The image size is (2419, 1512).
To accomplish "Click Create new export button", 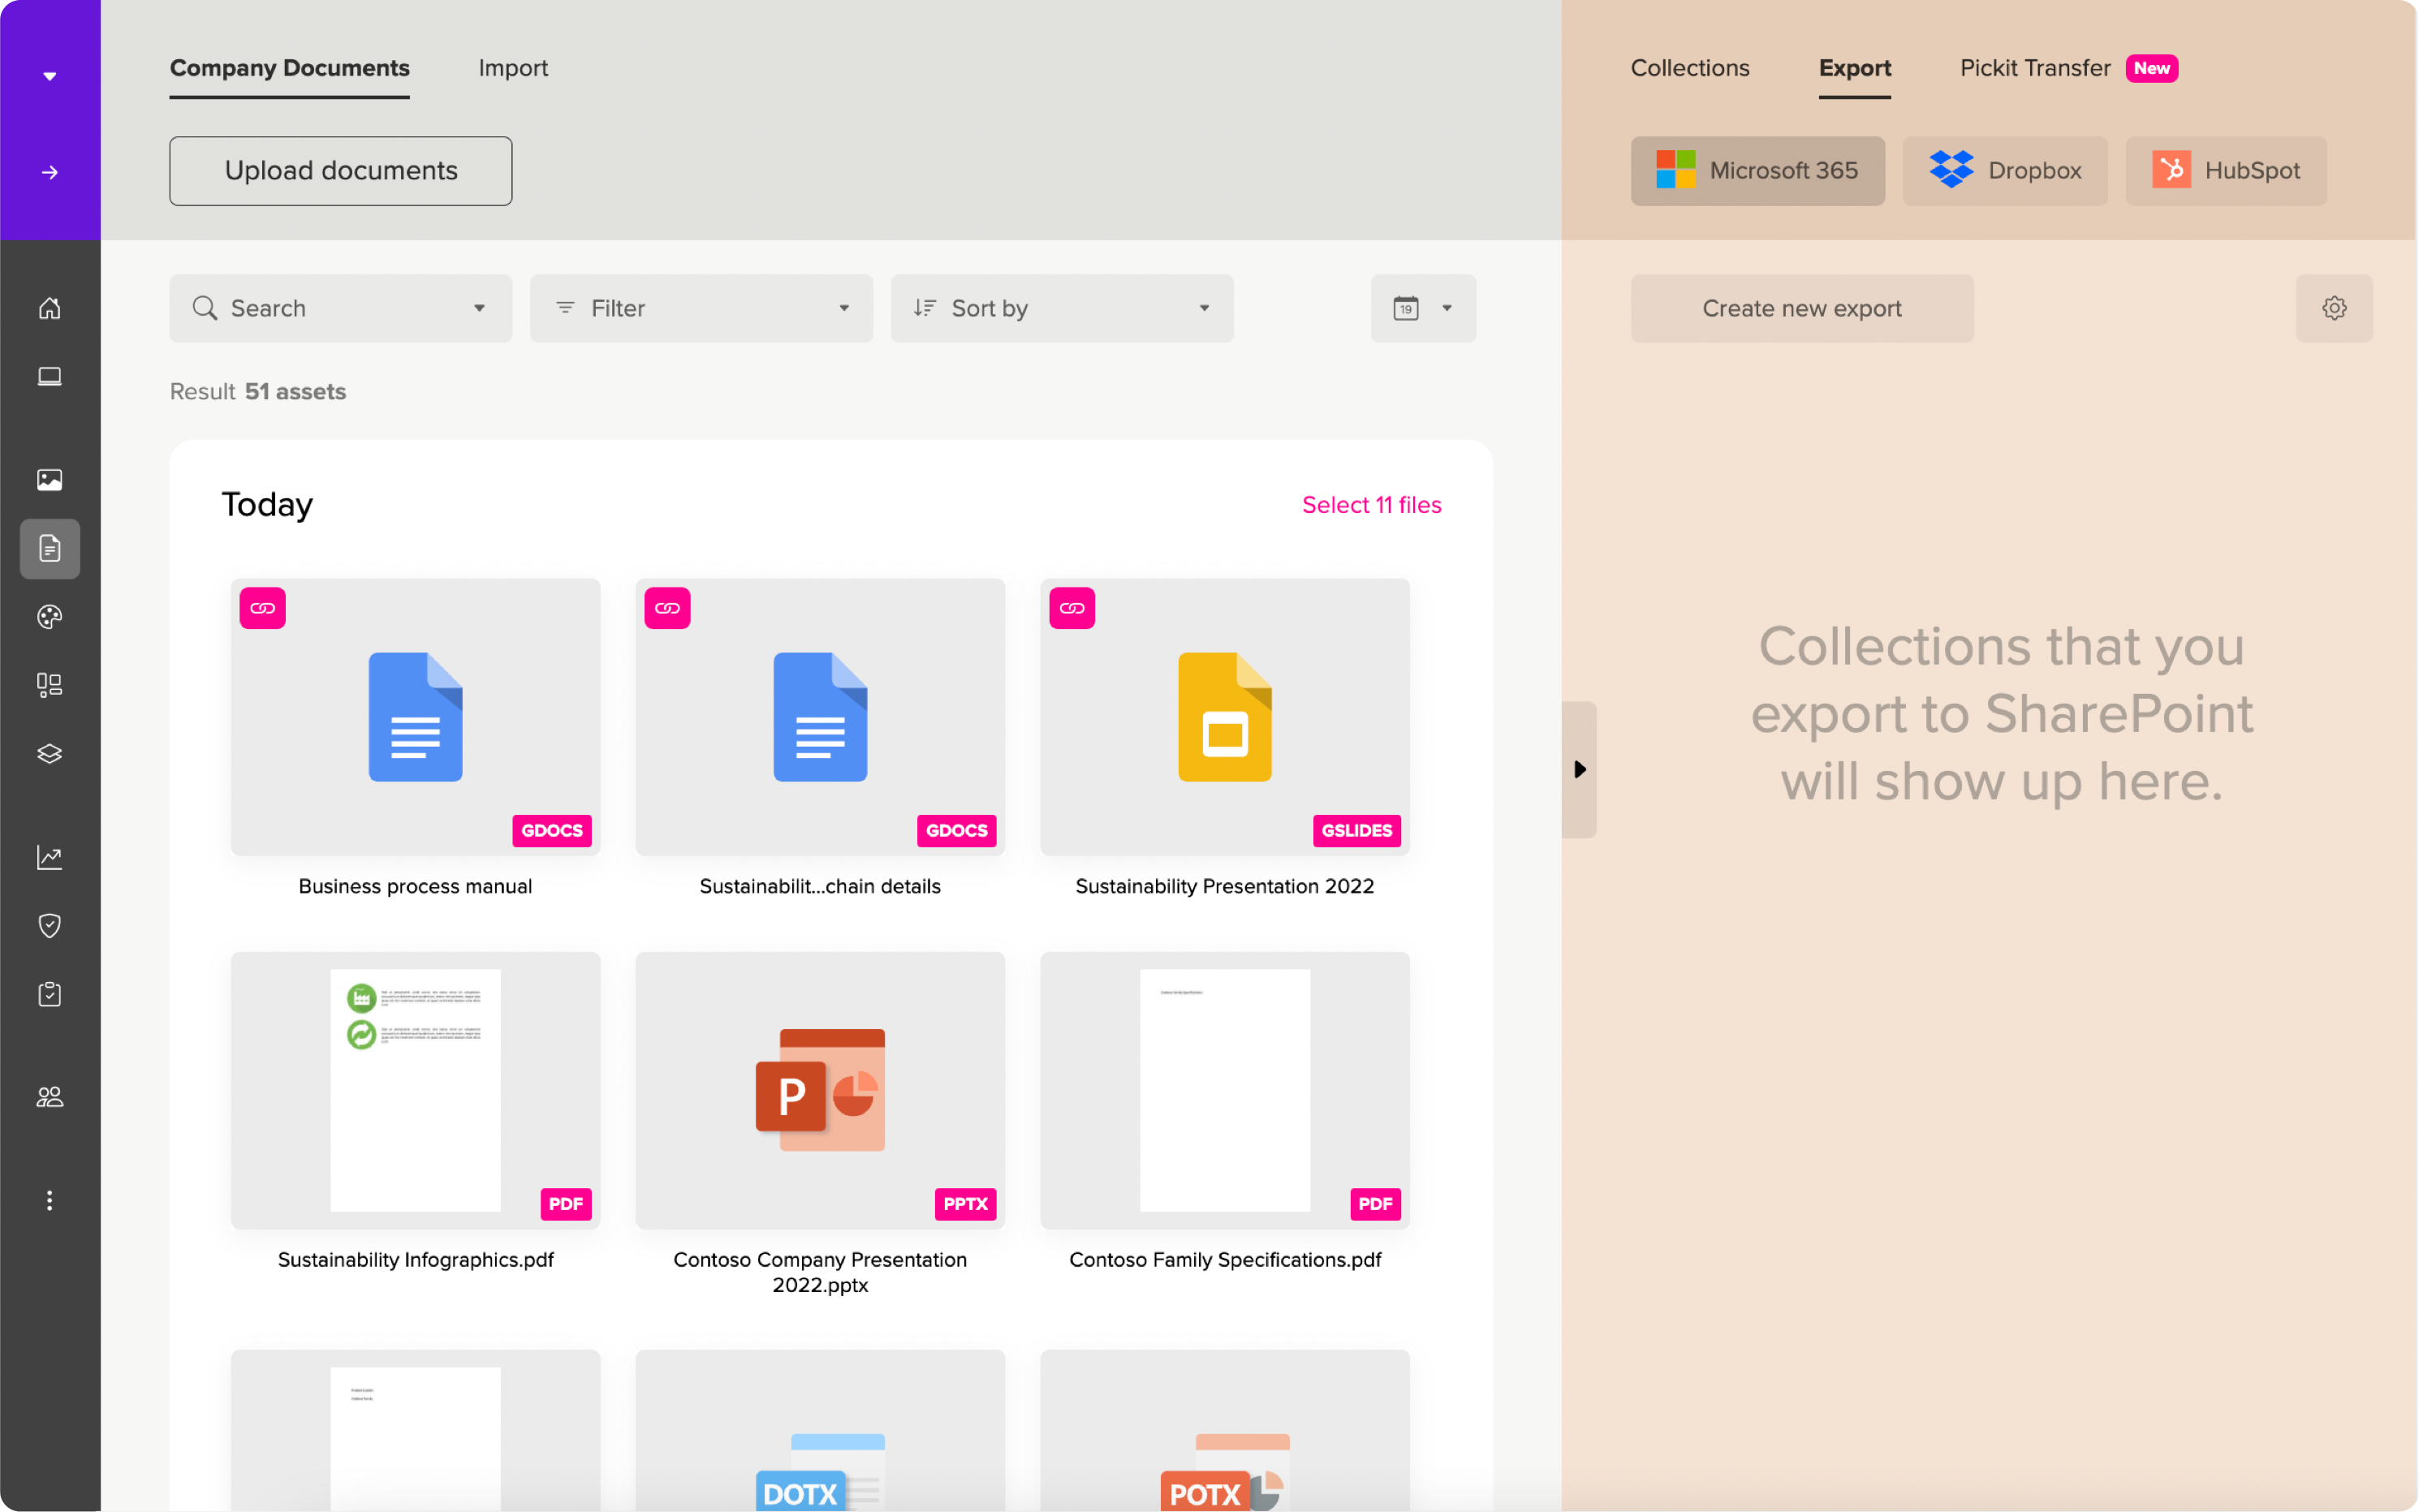I will click(x=1800, y=308).
